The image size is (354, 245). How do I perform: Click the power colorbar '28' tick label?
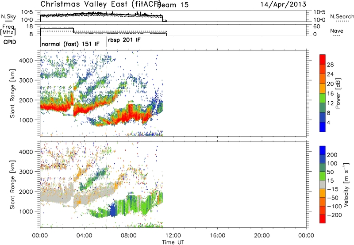pos(330,65)
